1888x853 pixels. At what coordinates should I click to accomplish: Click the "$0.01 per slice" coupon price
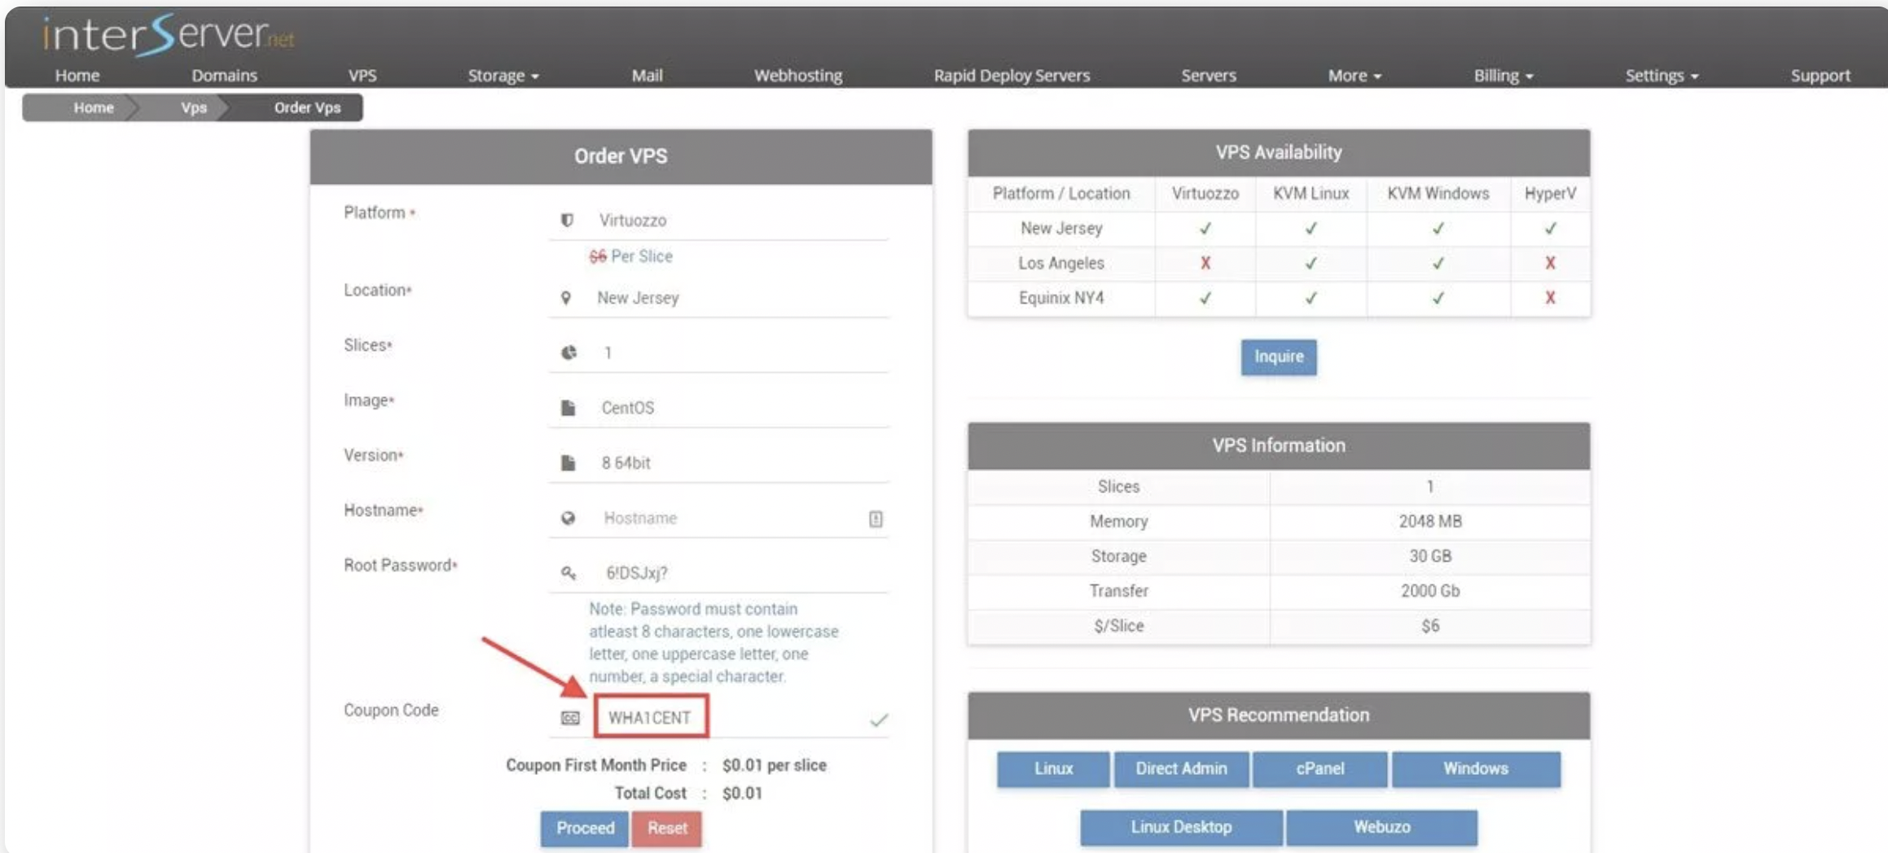[x=775, y=765]
